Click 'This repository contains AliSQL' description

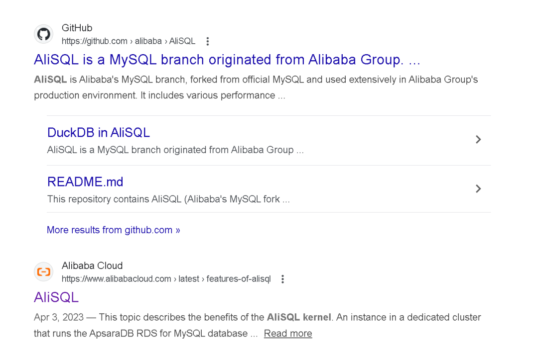coord(168,199)
